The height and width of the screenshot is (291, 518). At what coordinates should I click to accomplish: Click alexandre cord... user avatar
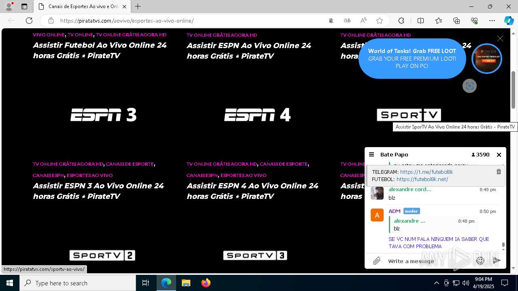[377, 193]
